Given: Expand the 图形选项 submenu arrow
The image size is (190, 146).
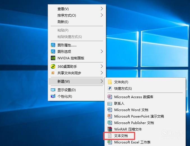Looking at the screenshot, I should pyautogui.click(x=102, y=51).
